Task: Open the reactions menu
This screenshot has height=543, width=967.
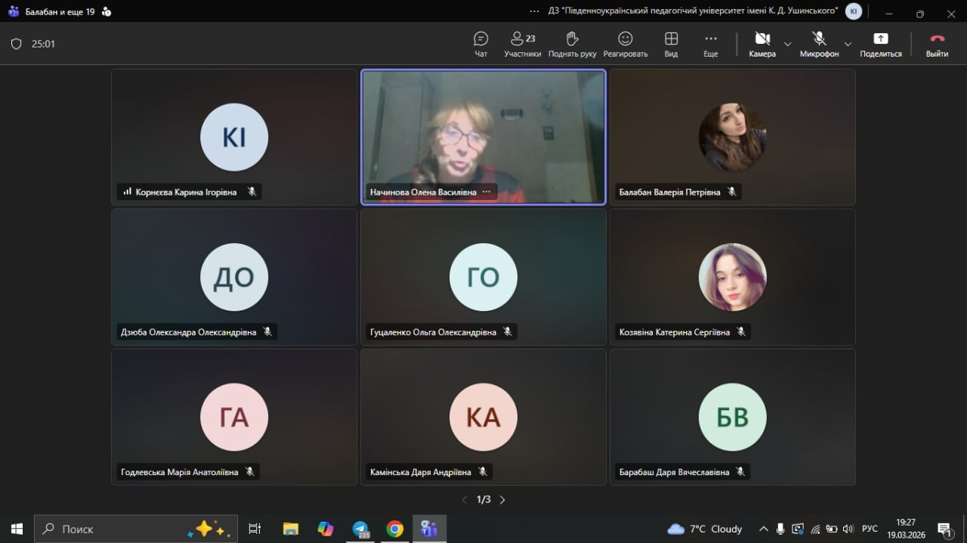Action: pyautogui.click(x=625, y=44)
